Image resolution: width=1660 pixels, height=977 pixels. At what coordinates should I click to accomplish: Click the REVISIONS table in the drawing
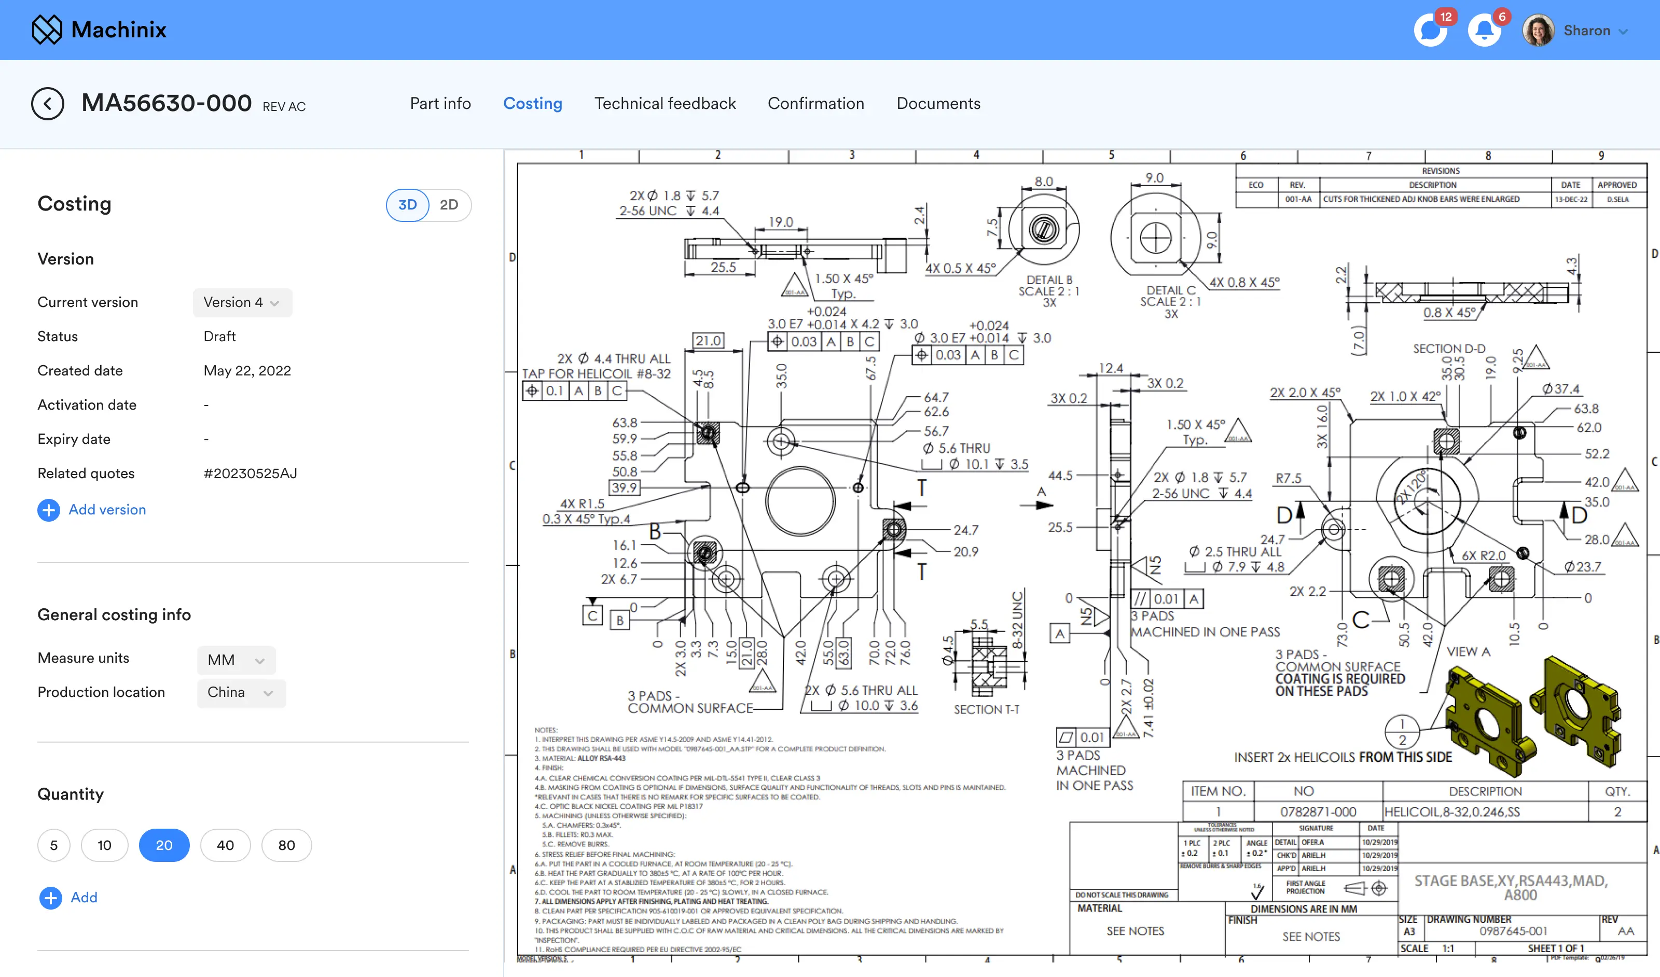coord(1440,186)
